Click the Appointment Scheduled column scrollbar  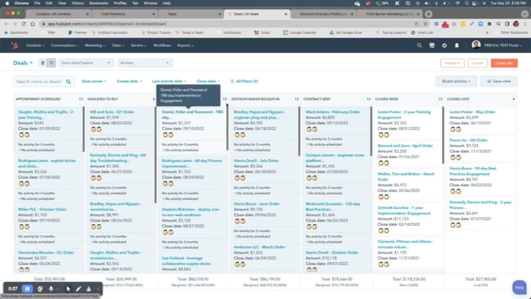(x=83, y=129)
